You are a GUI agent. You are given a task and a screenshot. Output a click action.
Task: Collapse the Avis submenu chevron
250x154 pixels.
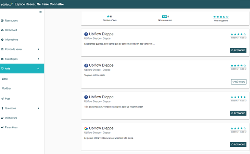tap(38, 69)
